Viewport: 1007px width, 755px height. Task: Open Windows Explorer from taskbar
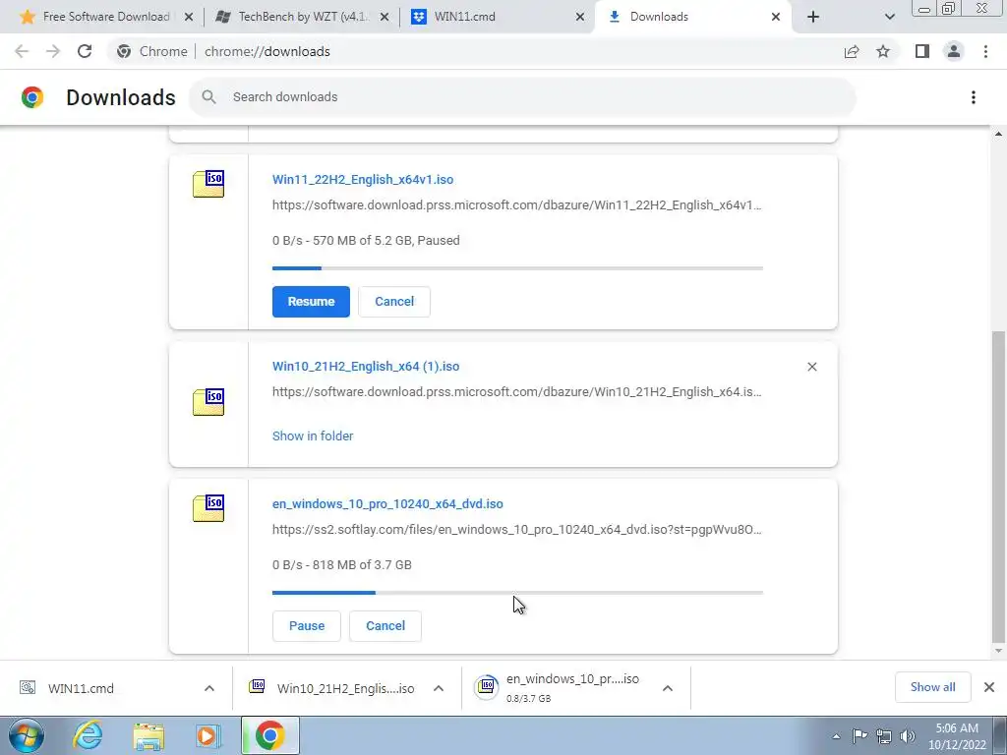click(x=148, y=735)
